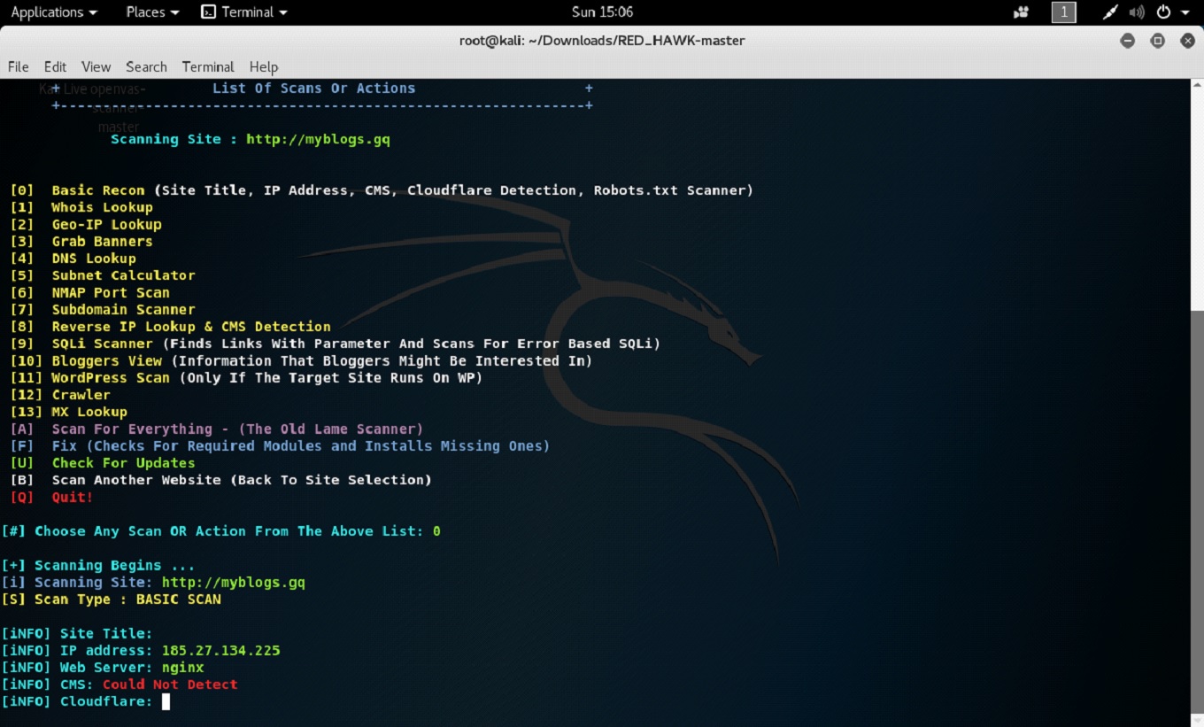The width and height of the screenshot is (1204, 727).
Task: Click the 'NMAP Port Scan' line
Action: click(89, 292)
